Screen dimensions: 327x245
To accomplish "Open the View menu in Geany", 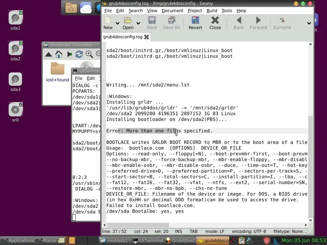I will 152,11.
